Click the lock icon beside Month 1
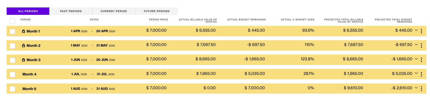Viewport: 430px width, 106px height. 24,31
